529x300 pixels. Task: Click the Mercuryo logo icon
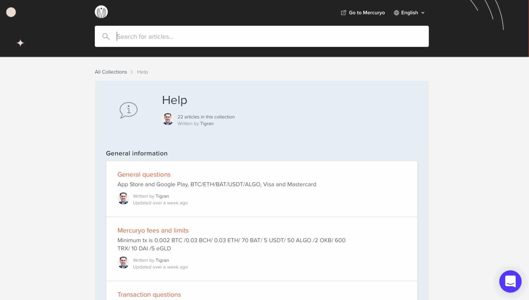coord(101,12)
